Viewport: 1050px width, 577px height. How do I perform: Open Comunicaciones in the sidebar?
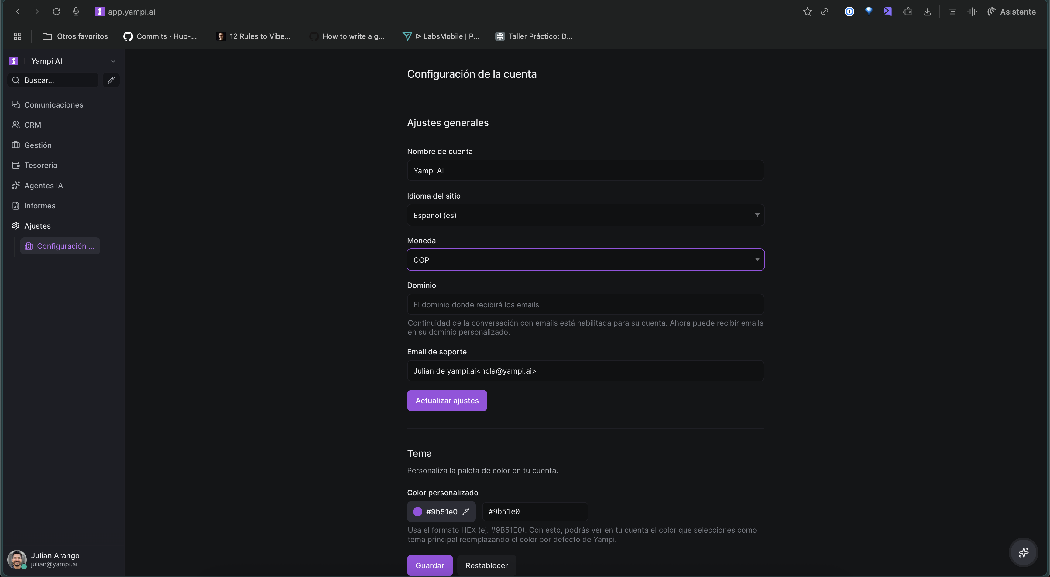tap(53, 105)
